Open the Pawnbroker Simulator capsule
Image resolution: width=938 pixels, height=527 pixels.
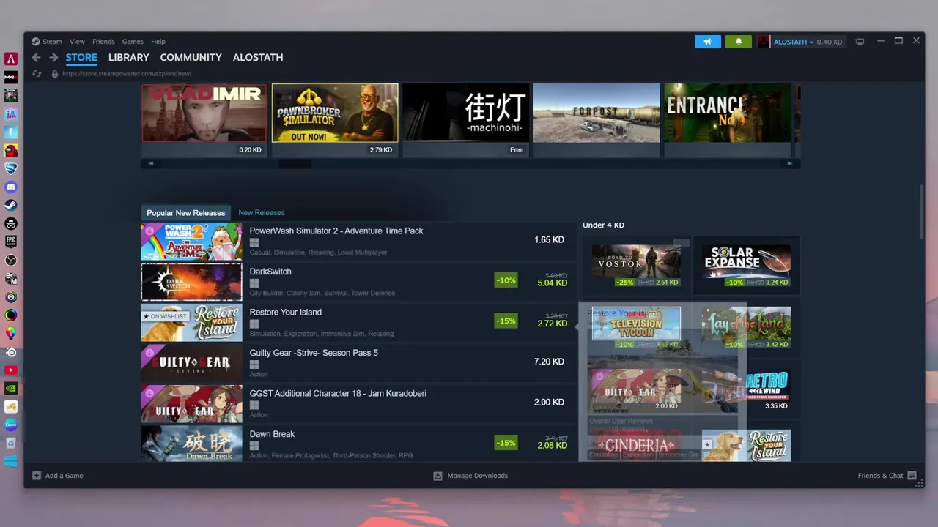(x=335, y=119)
